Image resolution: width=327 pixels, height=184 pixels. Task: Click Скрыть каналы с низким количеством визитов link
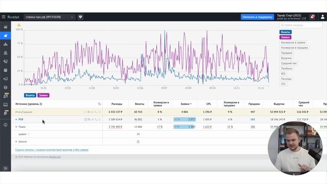(x=52, y=150)
